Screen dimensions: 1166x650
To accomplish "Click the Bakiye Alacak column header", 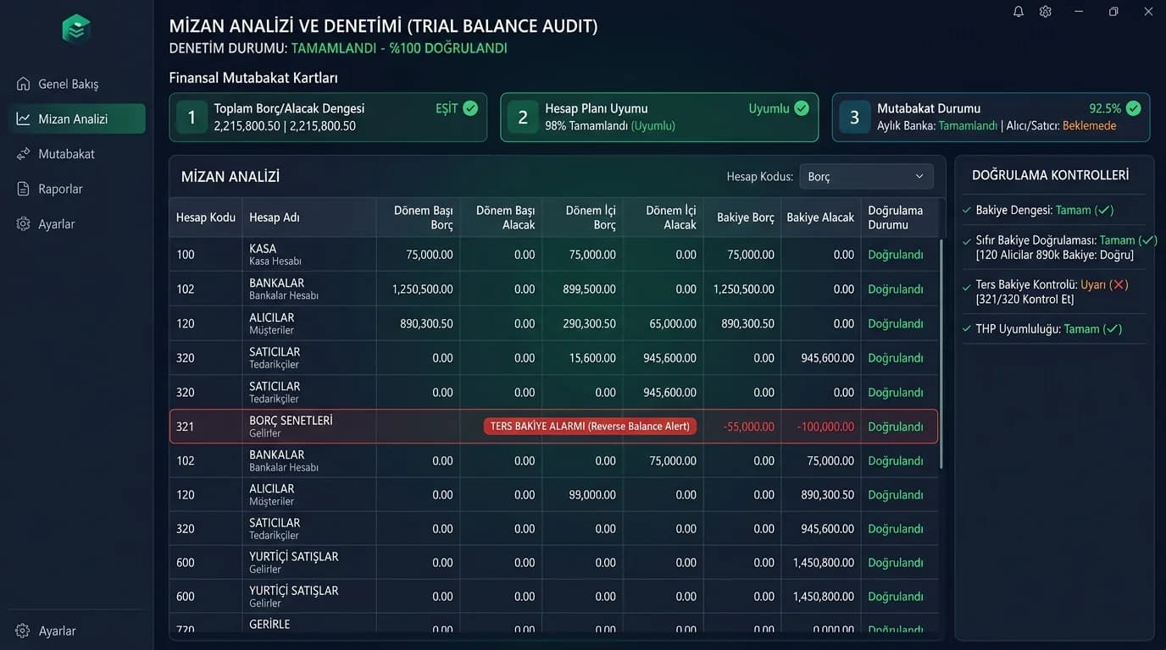I will [x=820, y=218].
